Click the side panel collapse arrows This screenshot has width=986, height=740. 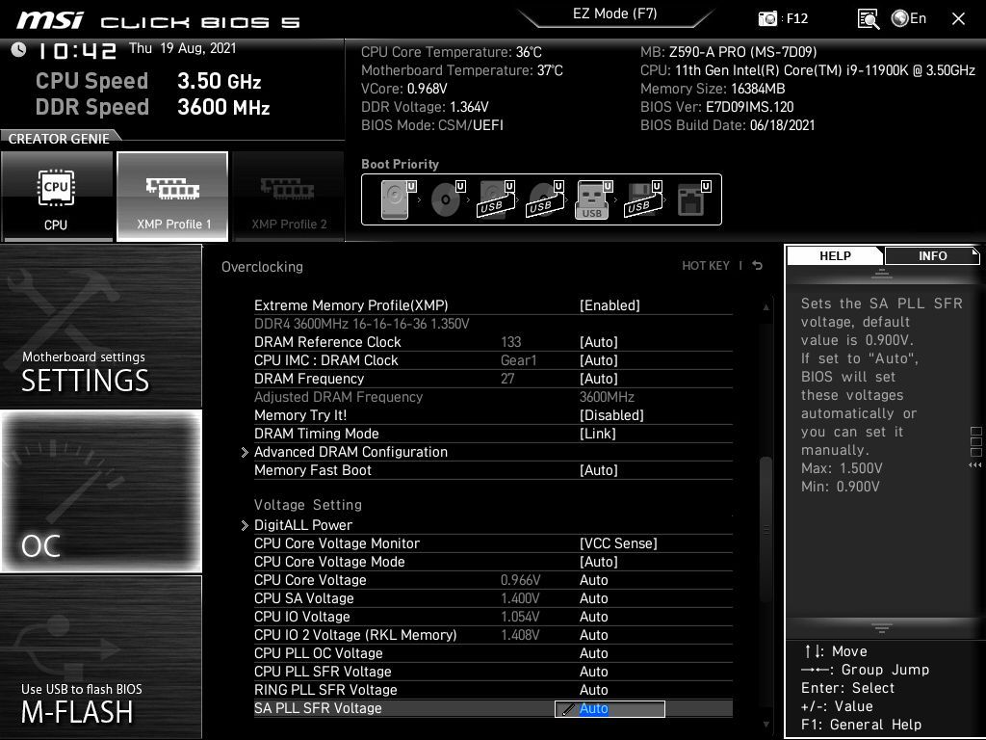[974, 465]
